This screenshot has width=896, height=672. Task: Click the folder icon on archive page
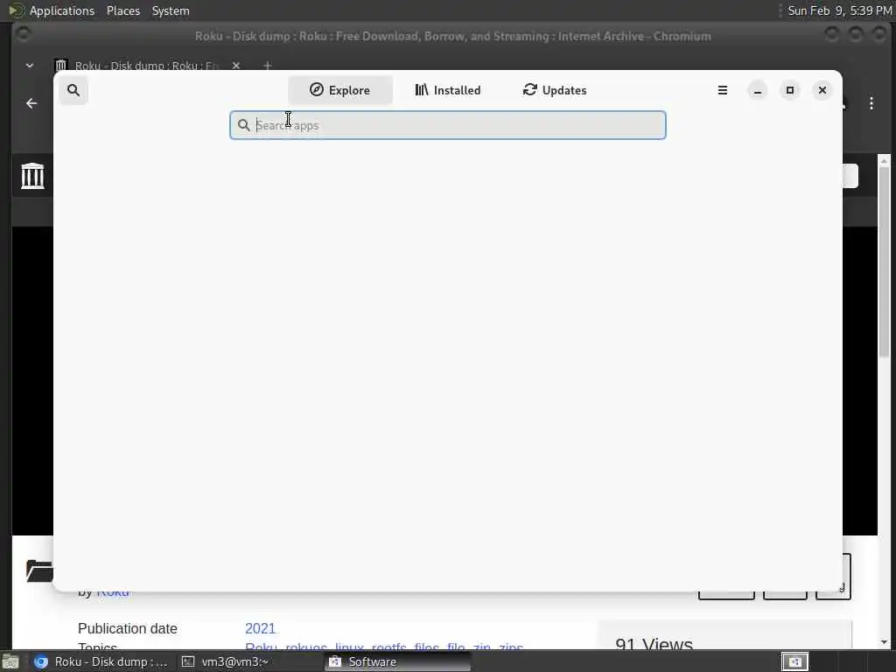(x=39, y=570)
